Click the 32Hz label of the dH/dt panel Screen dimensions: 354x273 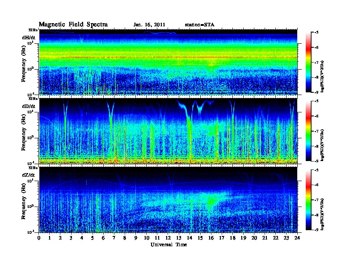[x=33, y=30]
